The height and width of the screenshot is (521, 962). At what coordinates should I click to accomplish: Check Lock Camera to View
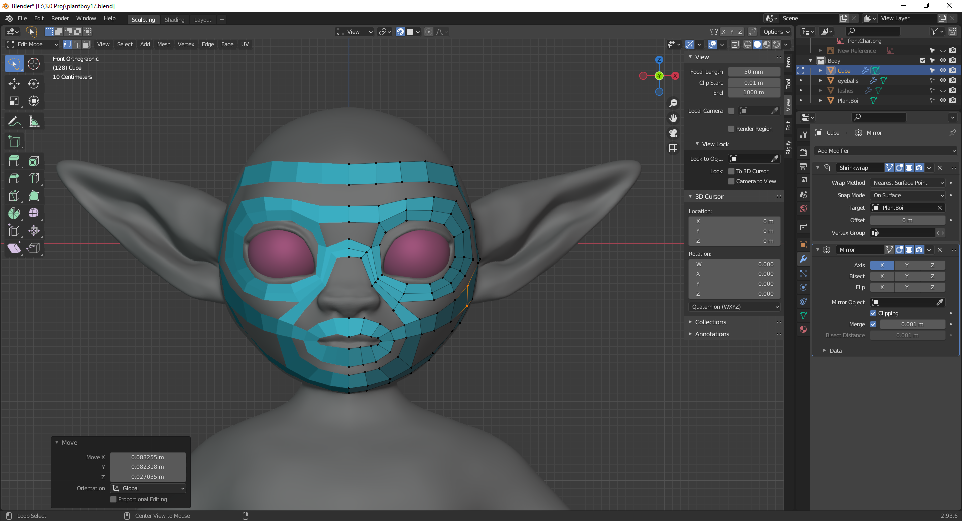coord(731,181)
